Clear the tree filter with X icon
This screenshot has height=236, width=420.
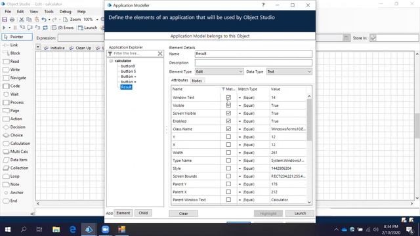160,54
